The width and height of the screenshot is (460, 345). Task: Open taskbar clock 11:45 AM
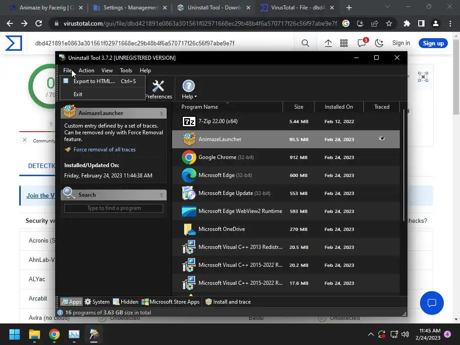point(428,334)
